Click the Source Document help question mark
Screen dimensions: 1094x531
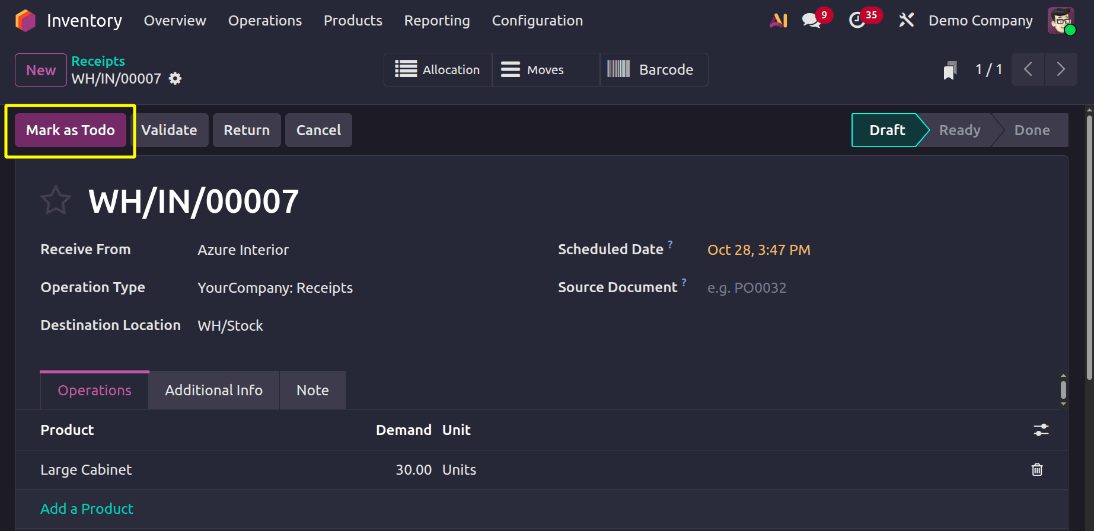coord(684,282)
